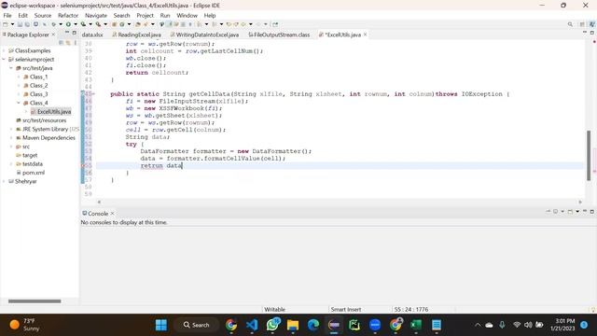
Task: Expand the Class_1 package
Action: (x=19, y=77)
